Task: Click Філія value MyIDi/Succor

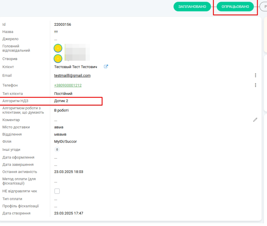Action: pos(65,142)
